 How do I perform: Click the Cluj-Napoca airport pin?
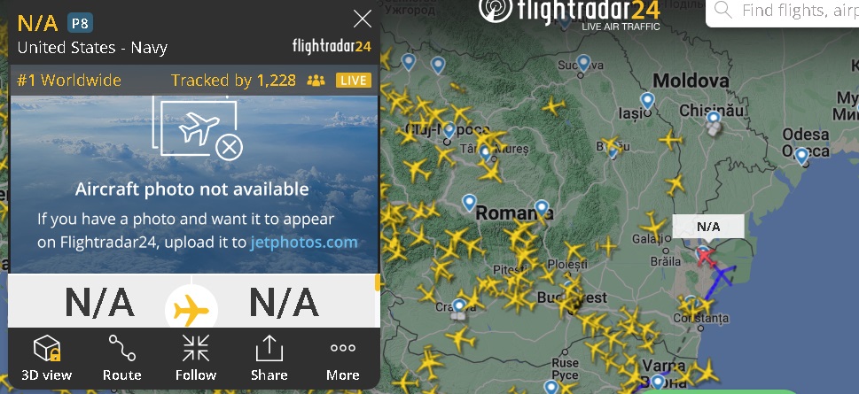pyautogui.click(x=449, y=131)
